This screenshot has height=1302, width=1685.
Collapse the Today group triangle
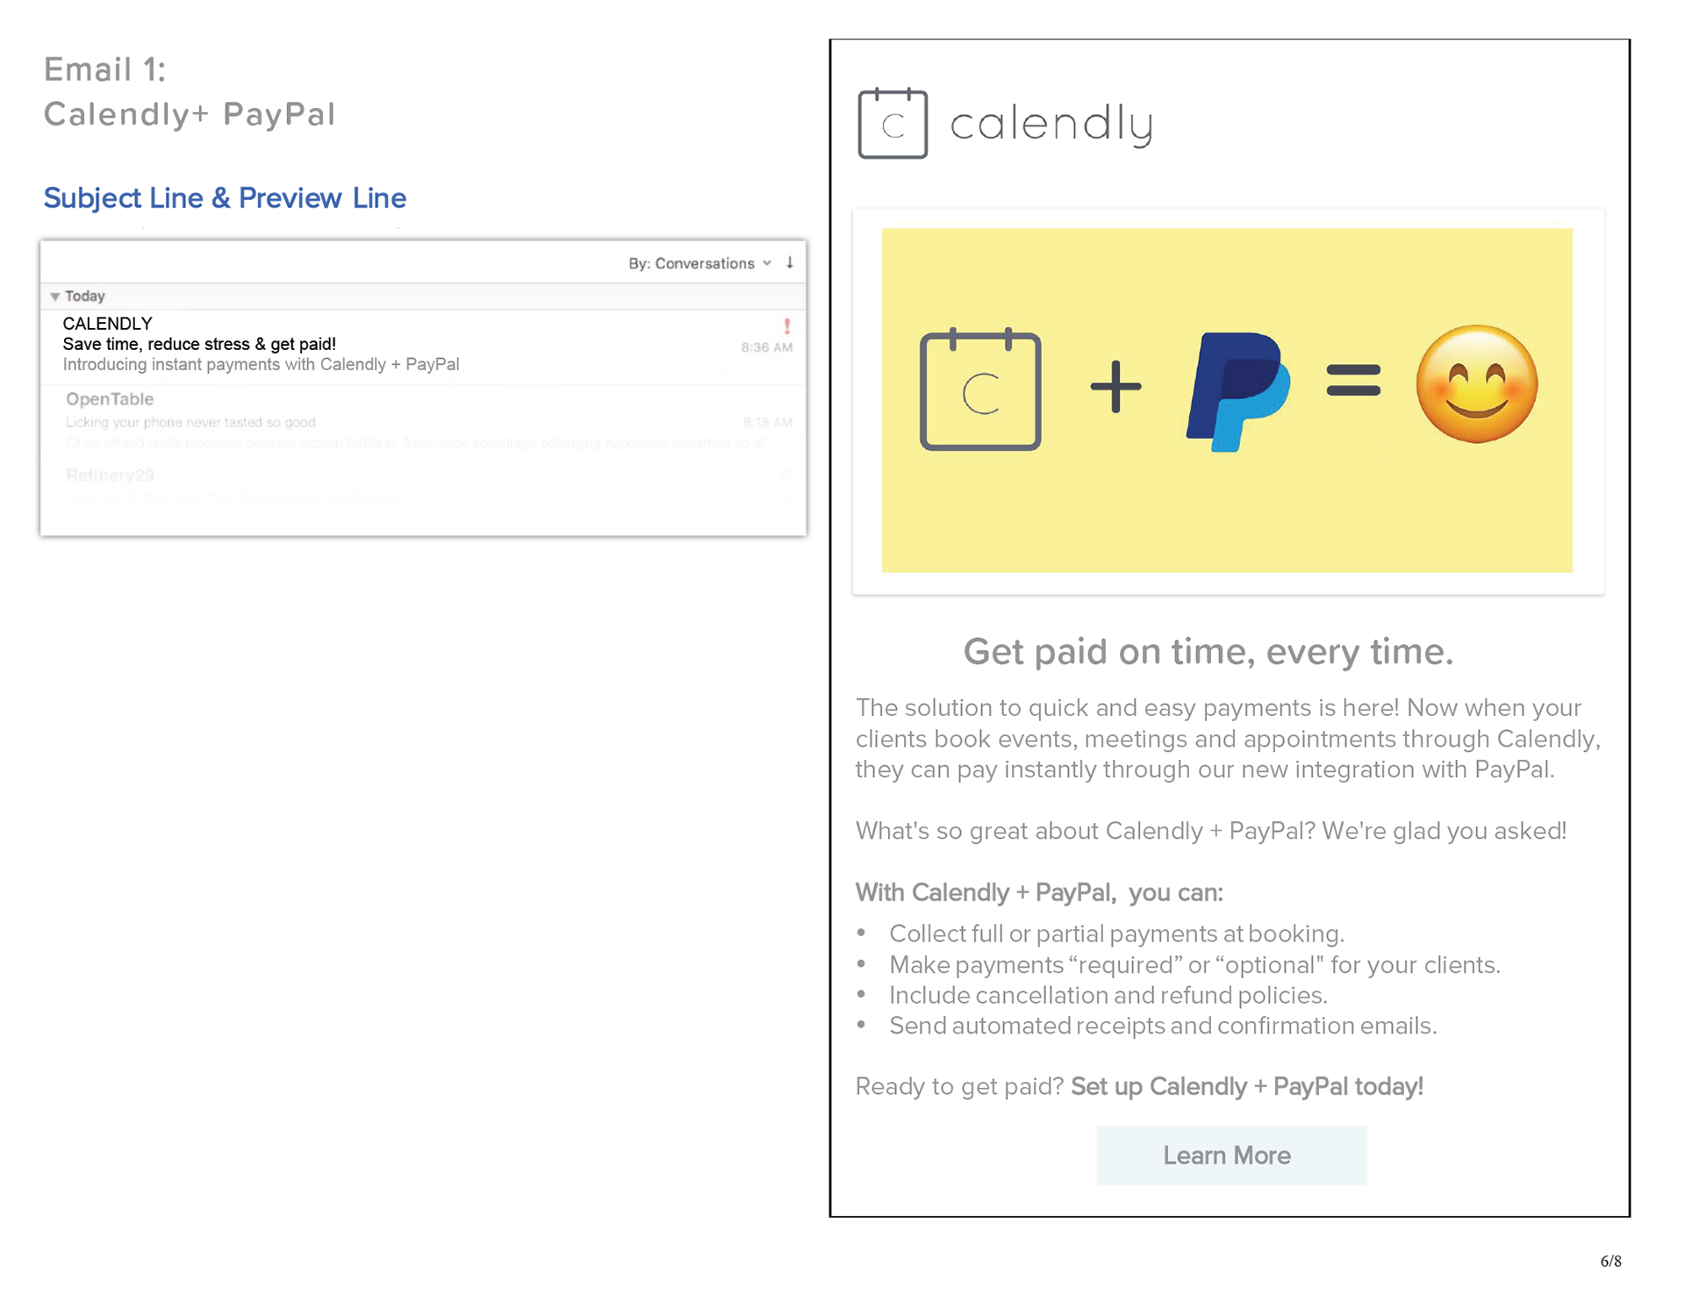[x=55, y=297]
